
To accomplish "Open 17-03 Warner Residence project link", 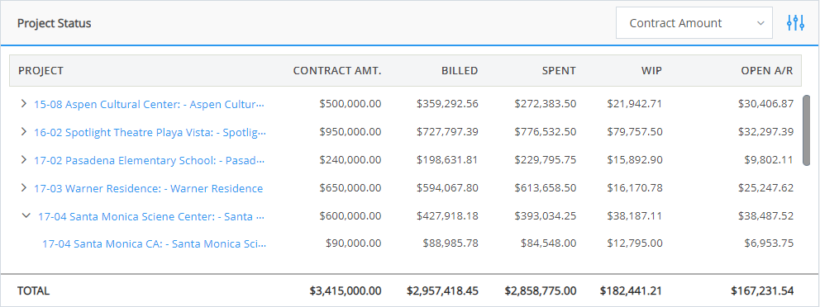I will [149, 188].
